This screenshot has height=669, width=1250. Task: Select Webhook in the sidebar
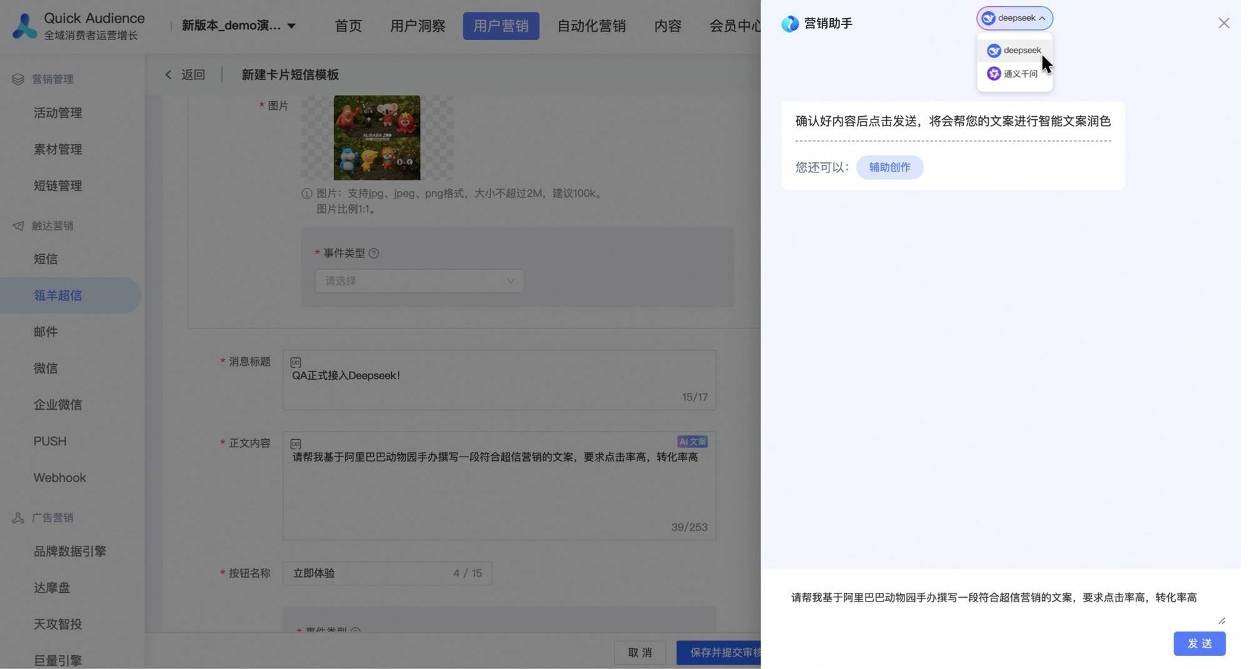[59, 477]
